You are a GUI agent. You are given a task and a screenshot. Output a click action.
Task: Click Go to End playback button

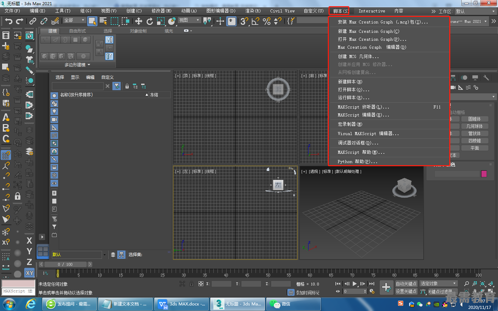[x=371, y=284]
